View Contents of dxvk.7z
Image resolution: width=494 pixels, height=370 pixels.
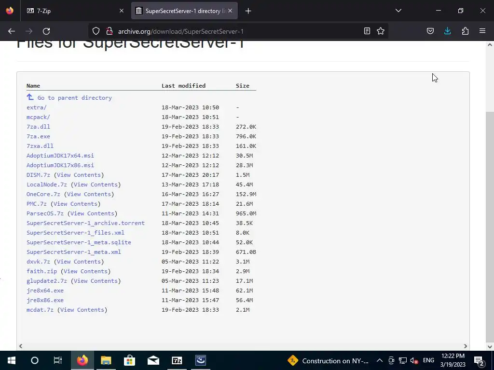tap(79, 262)
